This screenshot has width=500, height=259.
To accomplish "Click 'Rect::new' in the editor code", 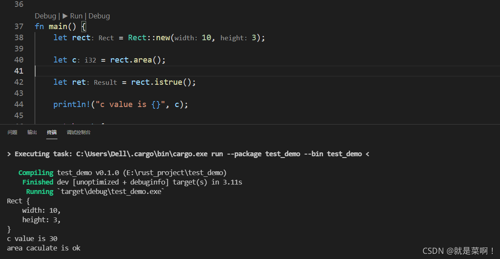I will (x=149, y=38).
